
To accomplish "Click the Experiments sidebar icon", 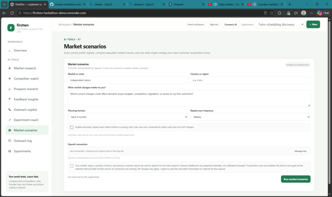I will click(9, 151).
